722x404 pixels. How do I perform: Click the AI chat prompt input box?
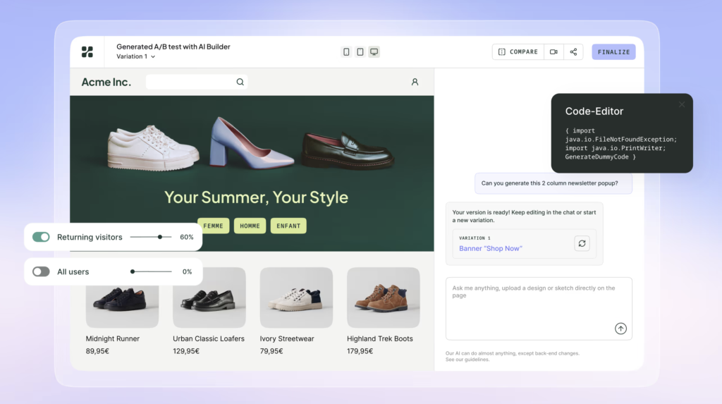point(539,309)
